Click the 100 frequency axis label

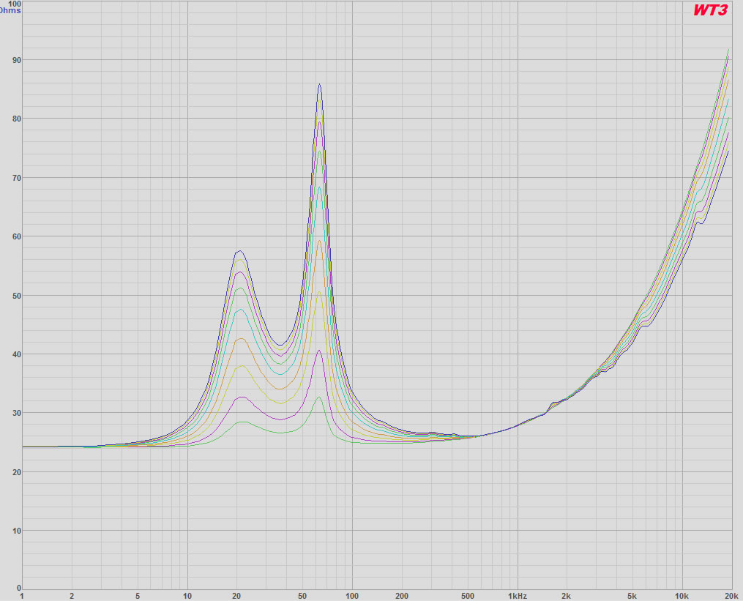(352, 596)
